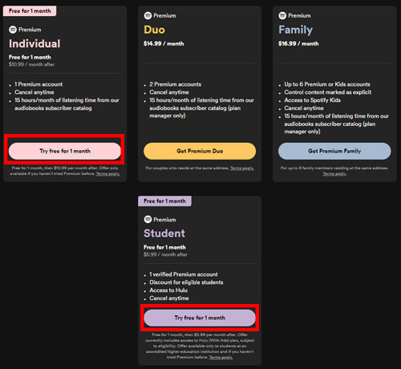The image size is (401, 369).
Task: Click the $16.99 / month Family price
Action: [298, 43]
